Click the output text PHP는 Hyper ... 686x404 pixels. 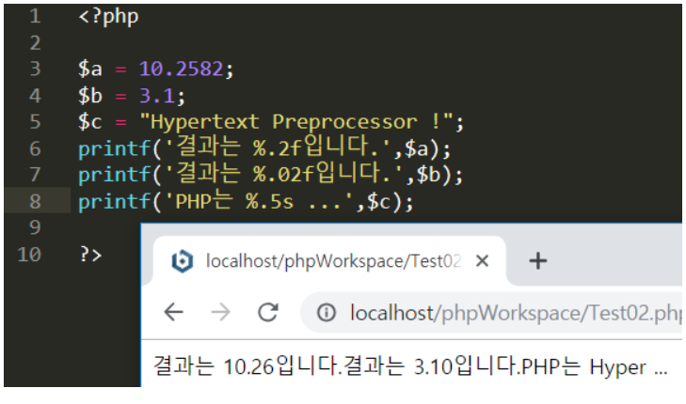tap(584, 366)
